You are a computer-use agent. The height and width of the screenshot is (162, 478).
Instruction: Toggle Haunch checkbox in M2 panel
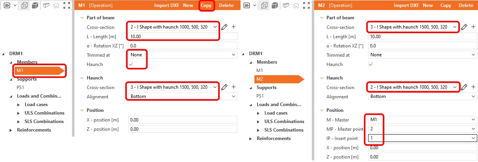[370, 64]
